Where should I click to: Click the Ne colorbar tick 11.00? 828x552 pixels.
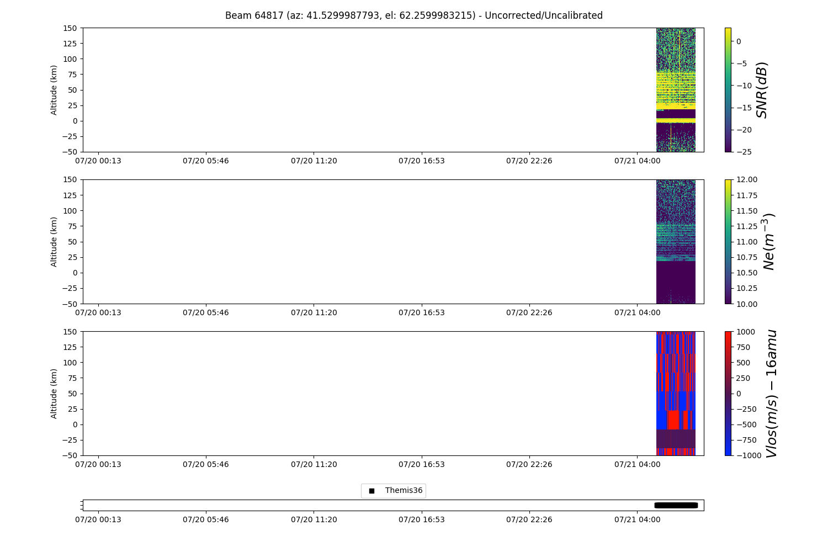click(x=746, y=241)
